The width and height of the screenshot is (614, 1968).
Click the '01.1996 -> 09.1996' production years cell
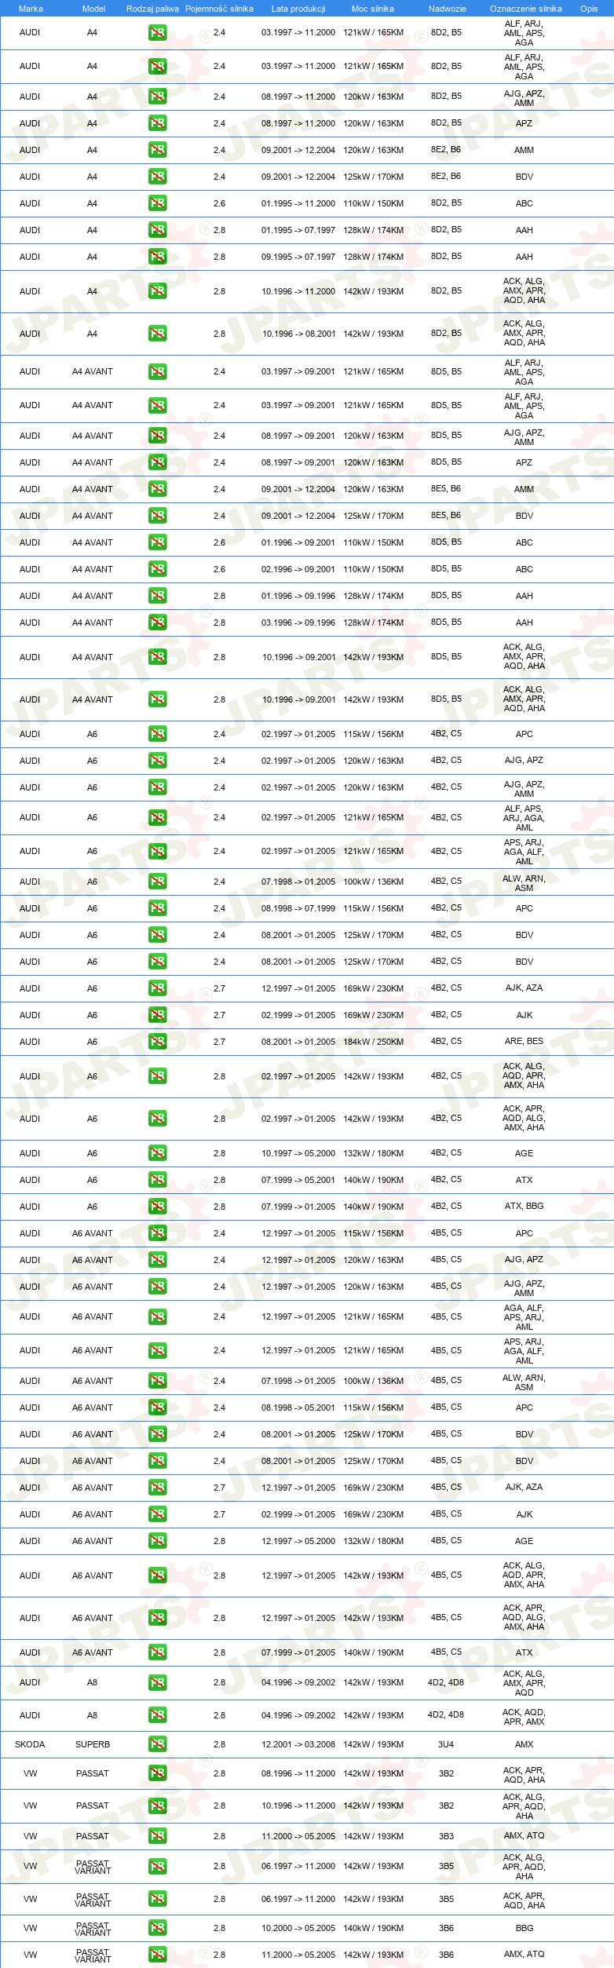point(298,596)
